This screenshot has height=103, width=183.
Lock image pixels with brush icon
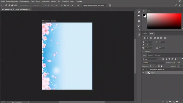[x=153, y=66]
